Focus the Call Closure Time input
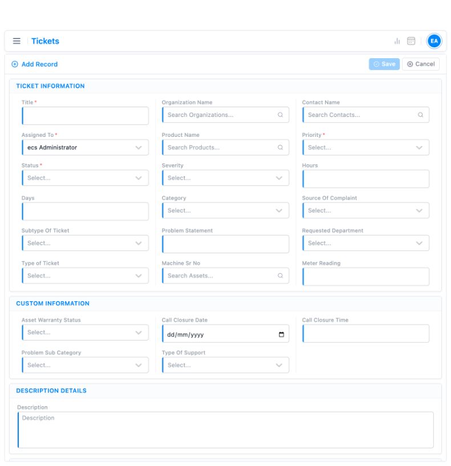Image resolution: width=451 pixels, height=466 pixels. 365,334
